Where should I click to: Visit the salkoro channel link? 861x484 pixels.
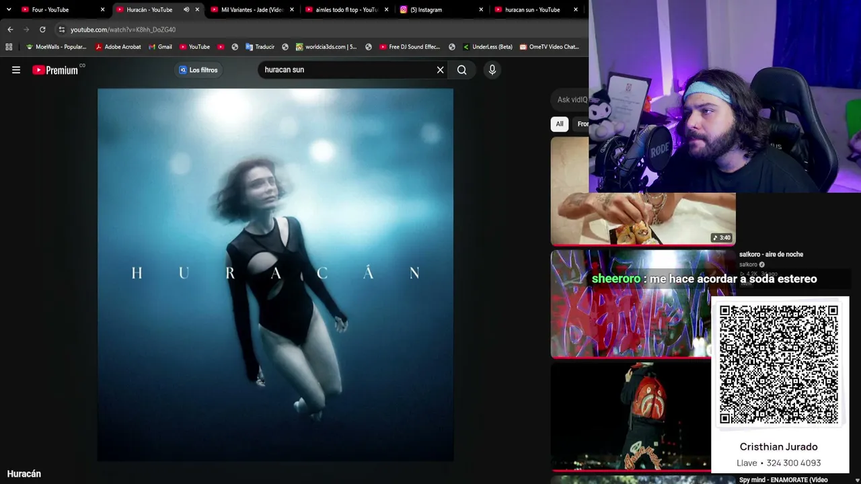[x=749, y=265]
